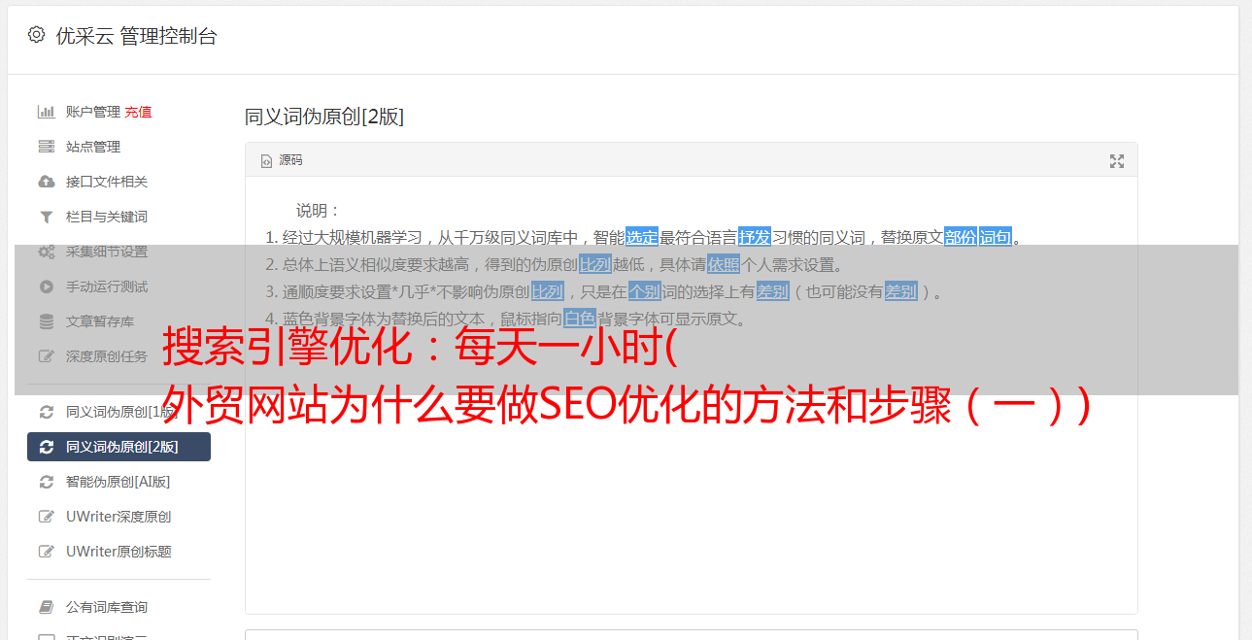This screenshot has width=1252, height=640.
Task: Click the refresh icon beside 智能伪原创[AI版]
Action: (x=46, y=482)
